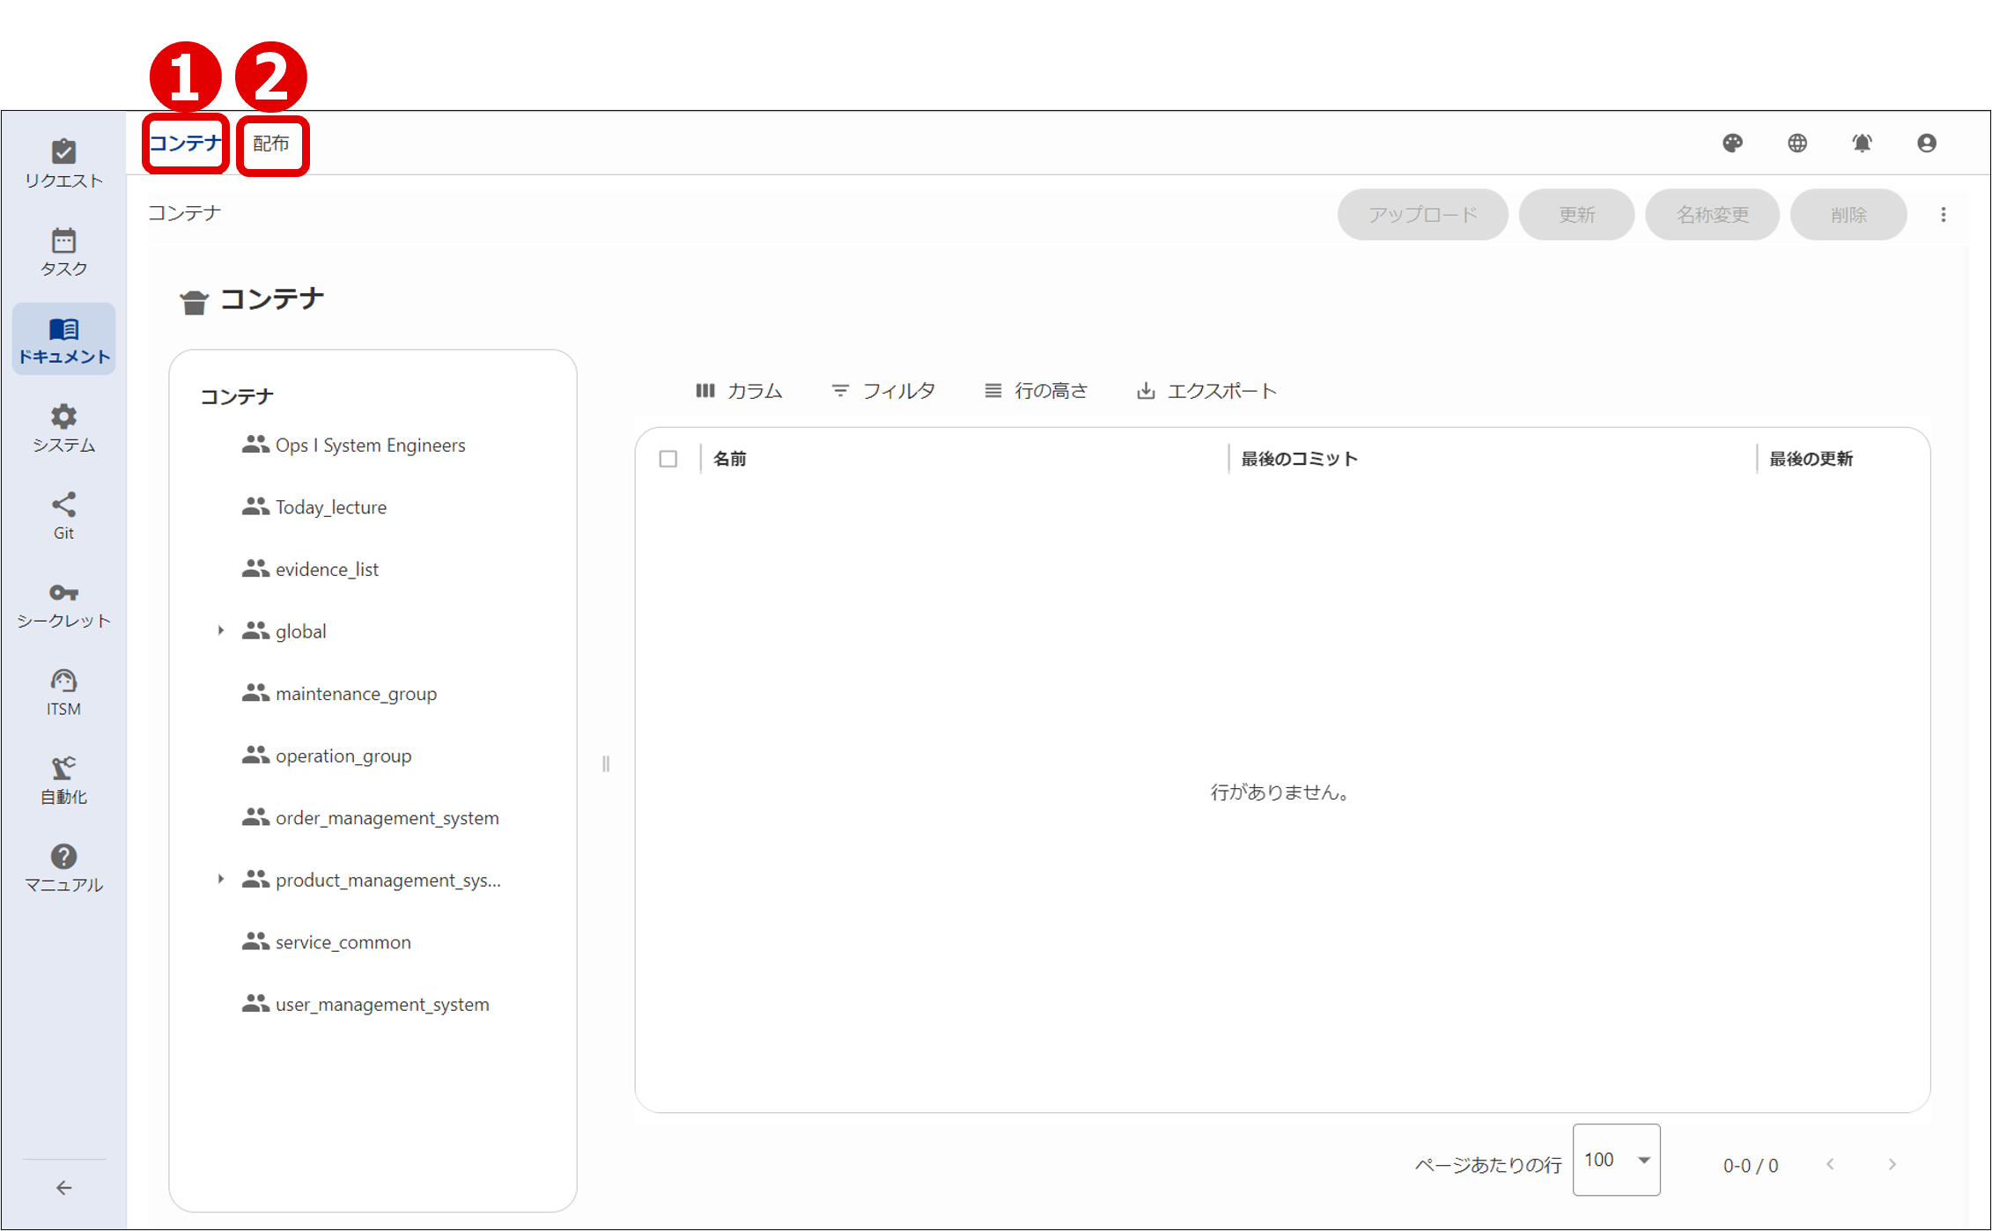
Task: Open the リクエスト section in the sidebar
Action: [63, 163]
